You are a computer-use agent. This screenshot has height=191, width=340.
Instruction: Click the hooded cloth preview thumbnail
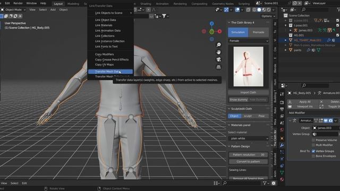click(x=249, y=66)
